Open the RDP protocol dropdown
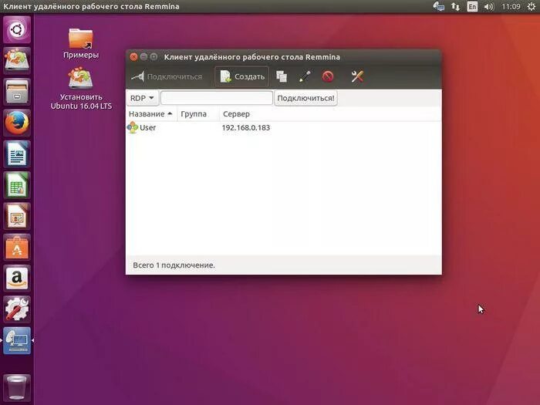This screenshot has height=405, width=540. pos(143,98)
